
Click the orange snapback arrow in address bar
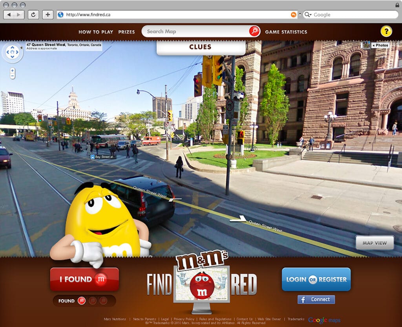294,14
